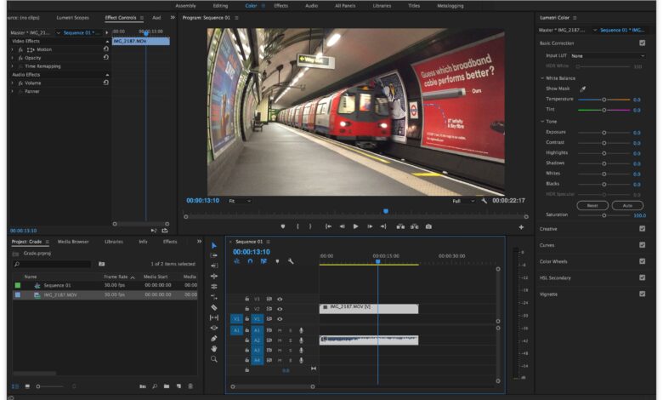This screenshot has width=663, height=400.
Task: Click the Delete trash icon in Project panel
Action: (190, 386)
